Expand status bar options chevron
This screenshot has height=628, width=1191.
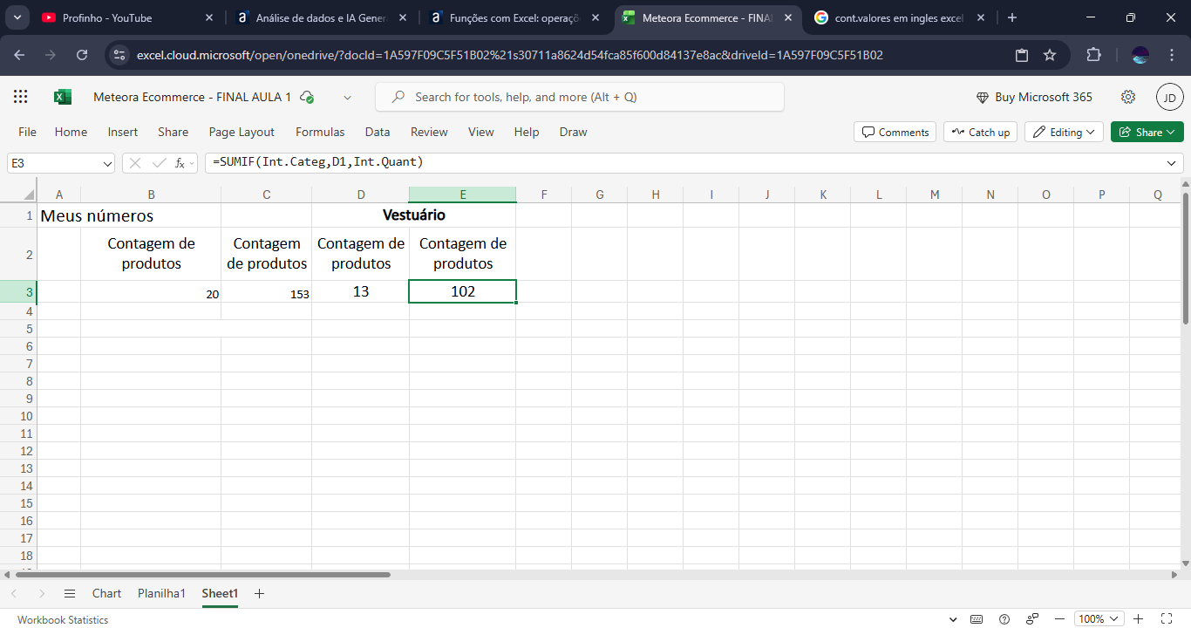pyautogui.click(x=951, y=619)
